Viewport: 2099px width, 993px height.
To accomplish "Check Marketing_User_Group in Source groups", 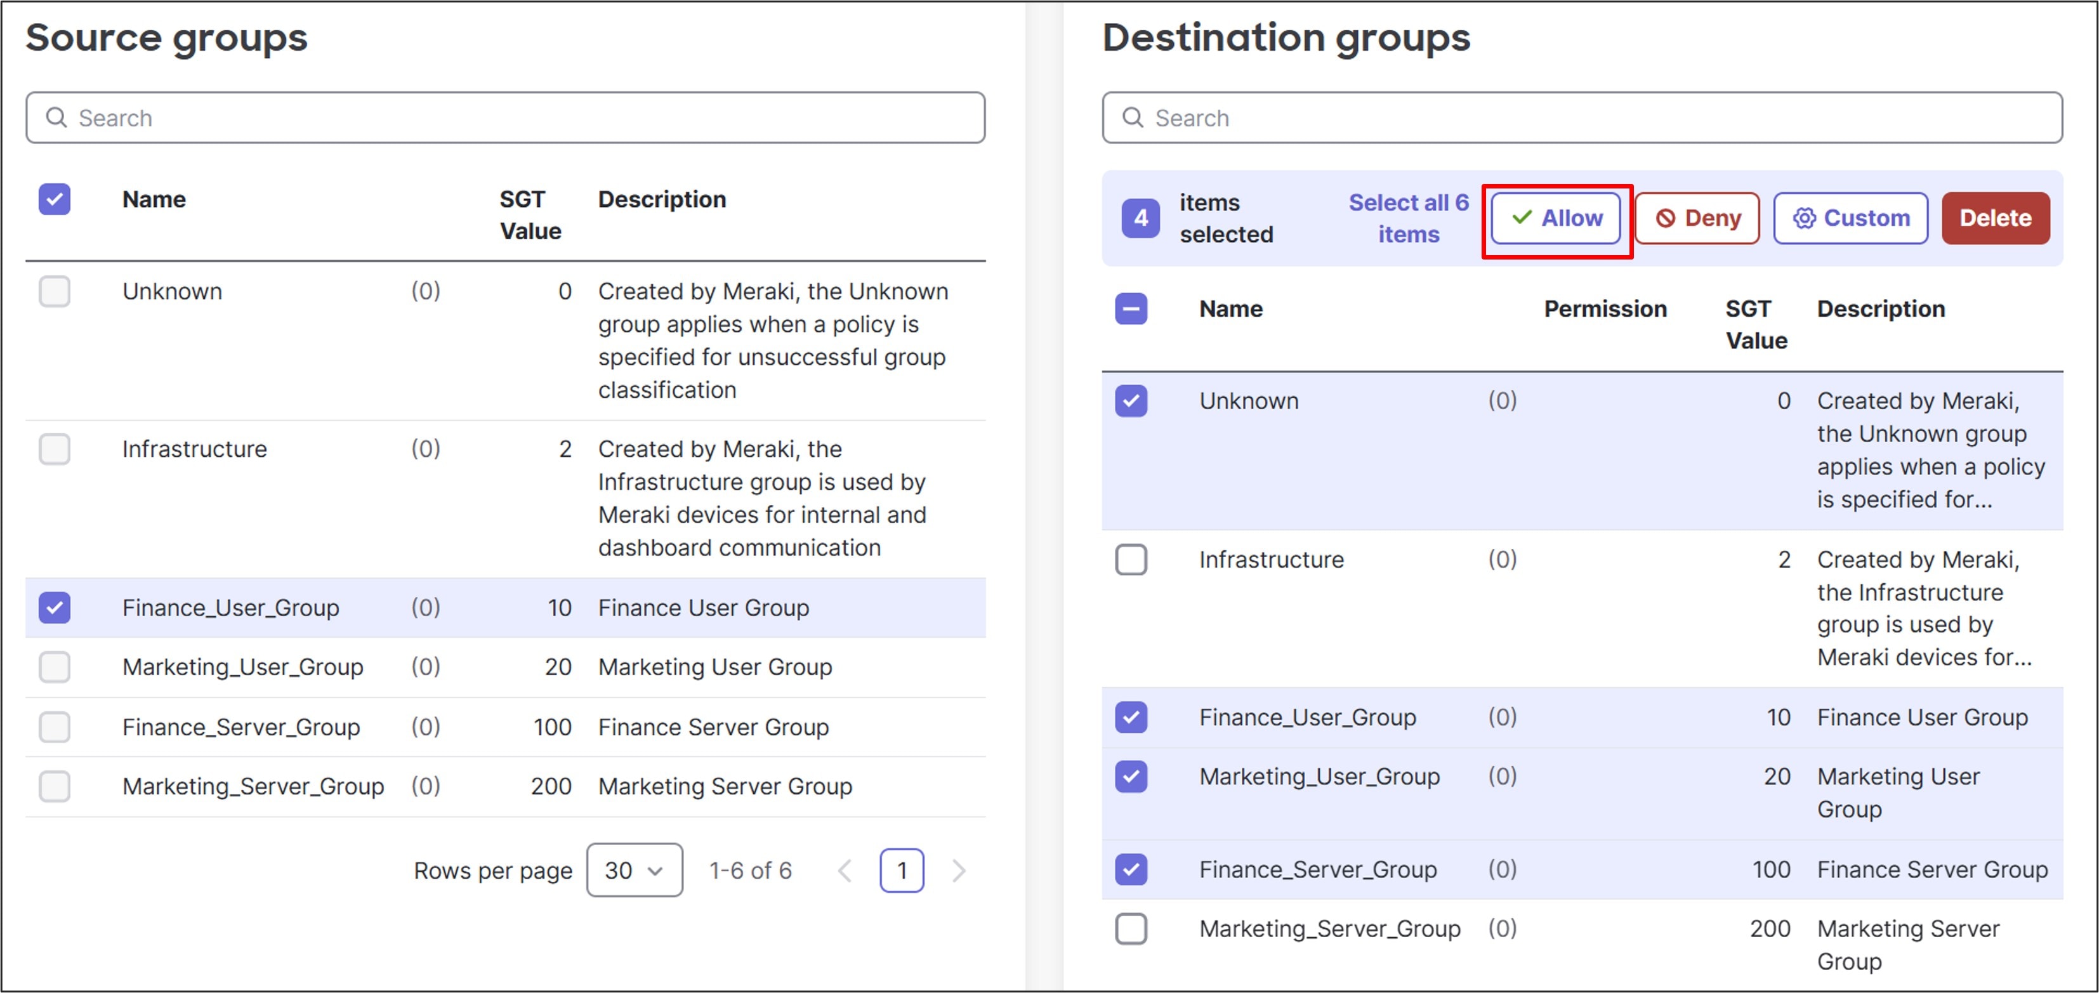I will 55,667.
